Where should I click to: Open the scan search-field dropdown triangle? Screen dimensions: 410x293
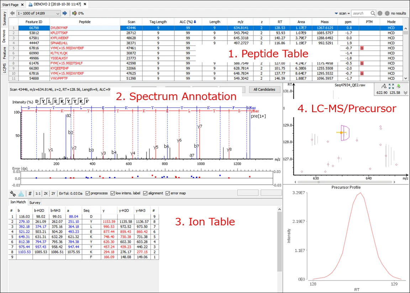point(336,13)
